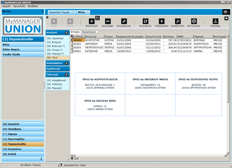
Task: Click the pin icon in Μενού header
Action: [42, 11]
